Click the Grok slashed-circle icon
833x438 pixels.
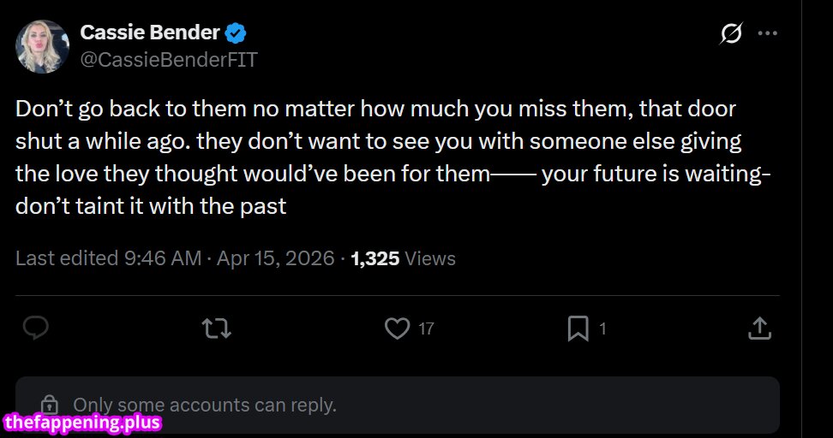[731, 34]
